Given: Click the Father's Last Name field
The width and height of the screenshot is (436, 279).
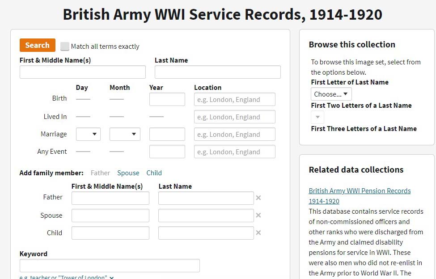Looking at the screenshot, I should [206, 198].
